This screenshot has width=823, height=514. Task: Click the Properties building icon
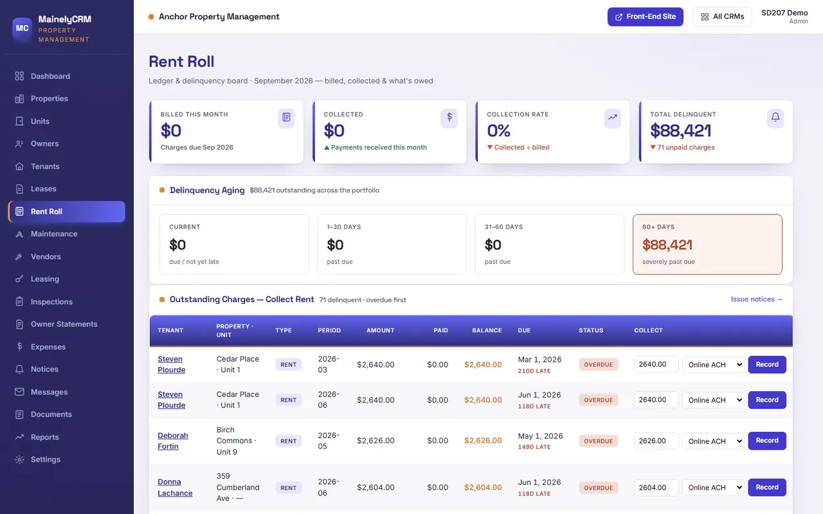pyautogui.click(x=19, y=98)
